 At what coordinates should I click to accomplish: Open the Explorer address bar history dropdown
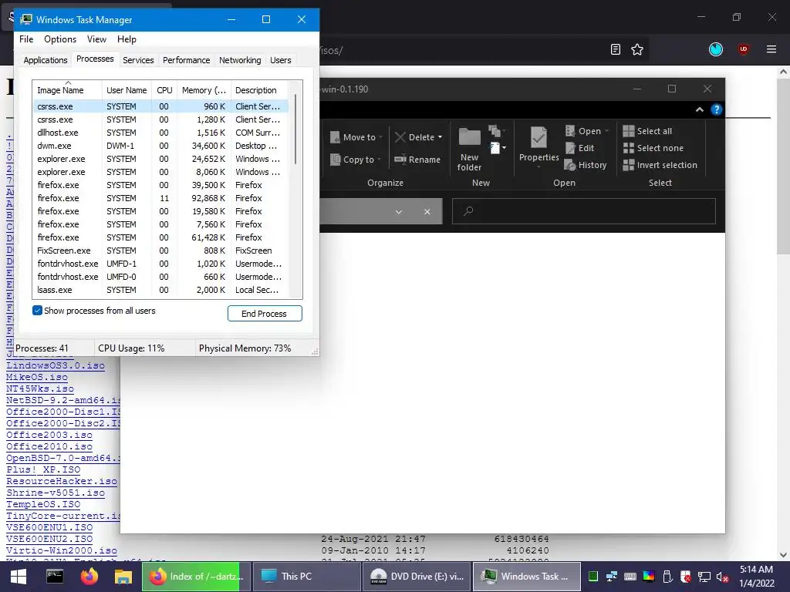399,212
